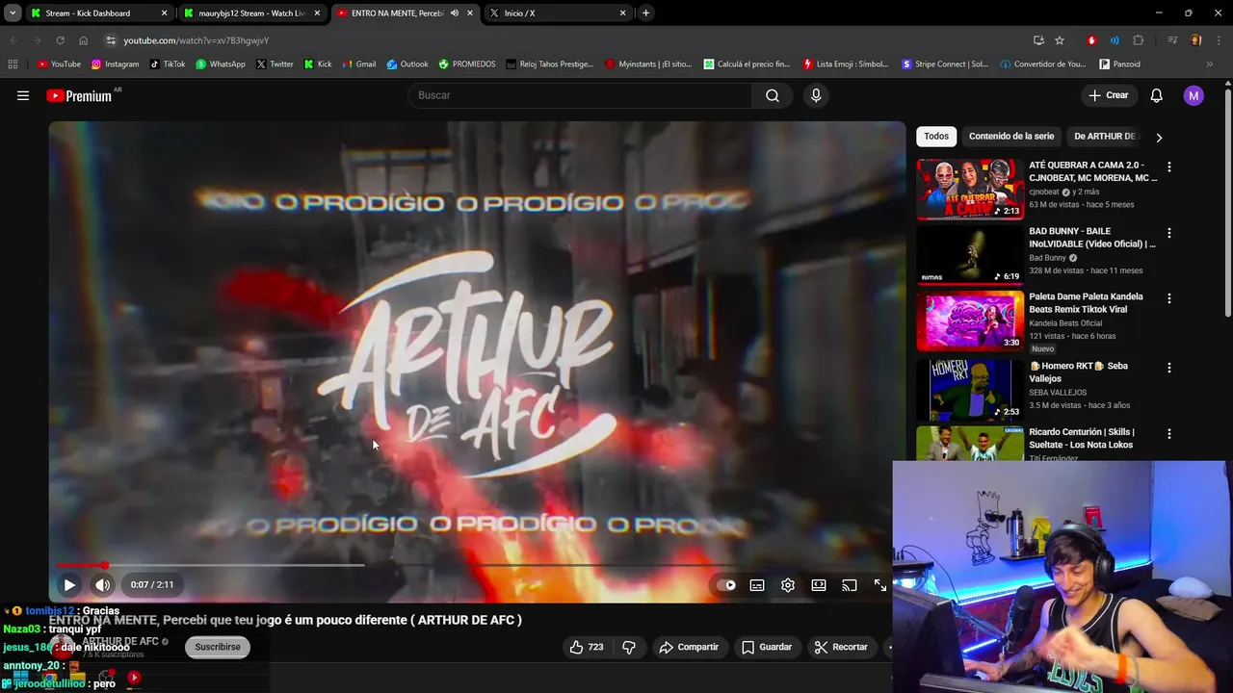Start voice search with the microphone
Viewport: 1233px width, 693px height.
tap(816, 95)
